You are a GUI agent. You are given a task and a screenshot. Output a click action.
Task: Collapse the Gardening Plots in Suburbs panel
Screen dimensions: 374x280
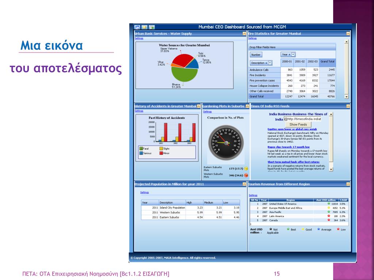[247, 106]
